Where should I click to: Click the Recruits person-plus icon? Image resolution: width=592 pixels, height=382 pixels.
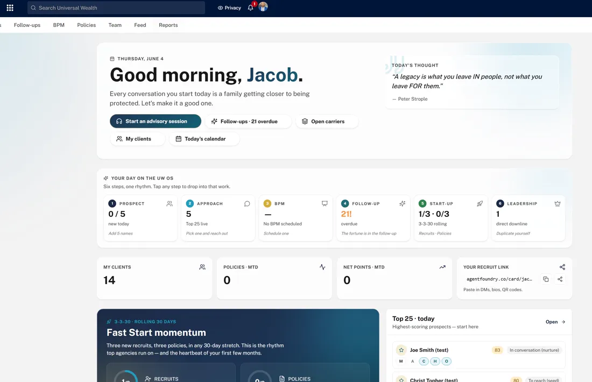pos(148,379)
